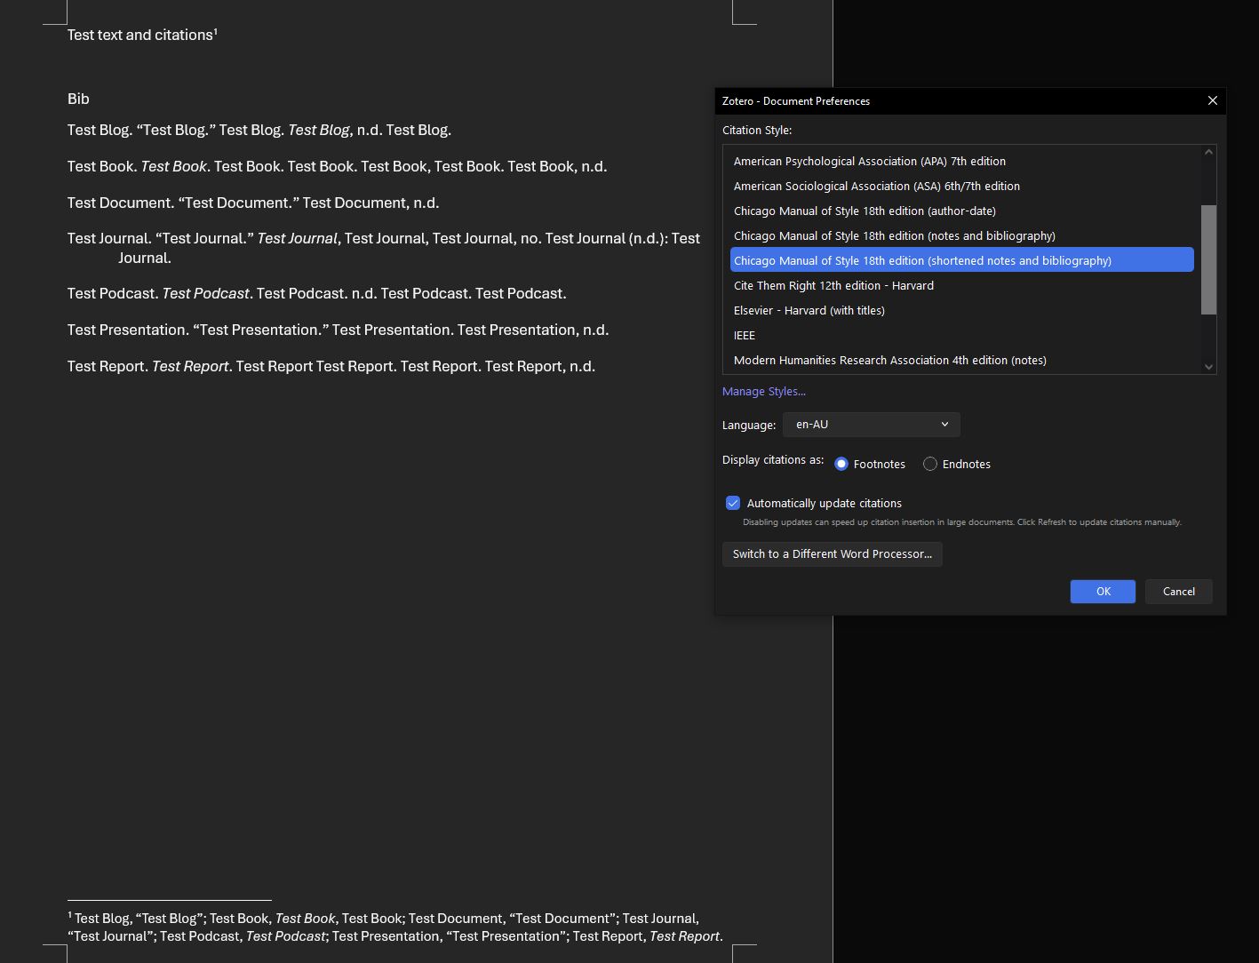1259x963 pixels.
Task: Choose Chicago 18th edition (notes and bibliography) style
Action: pyautogui.click(x=961, y=235)
